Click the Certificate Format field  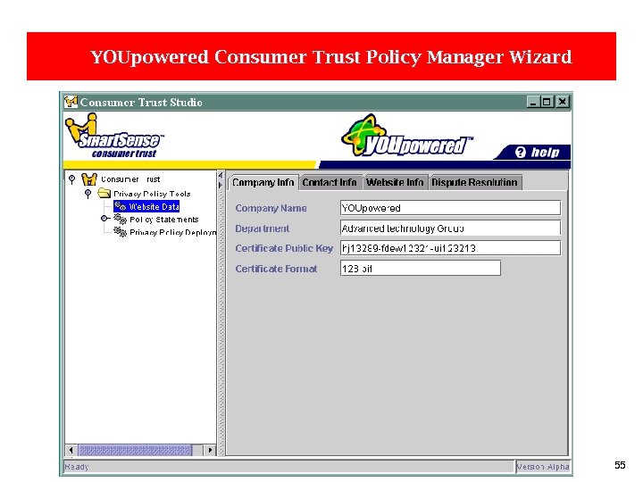[421, 269]
